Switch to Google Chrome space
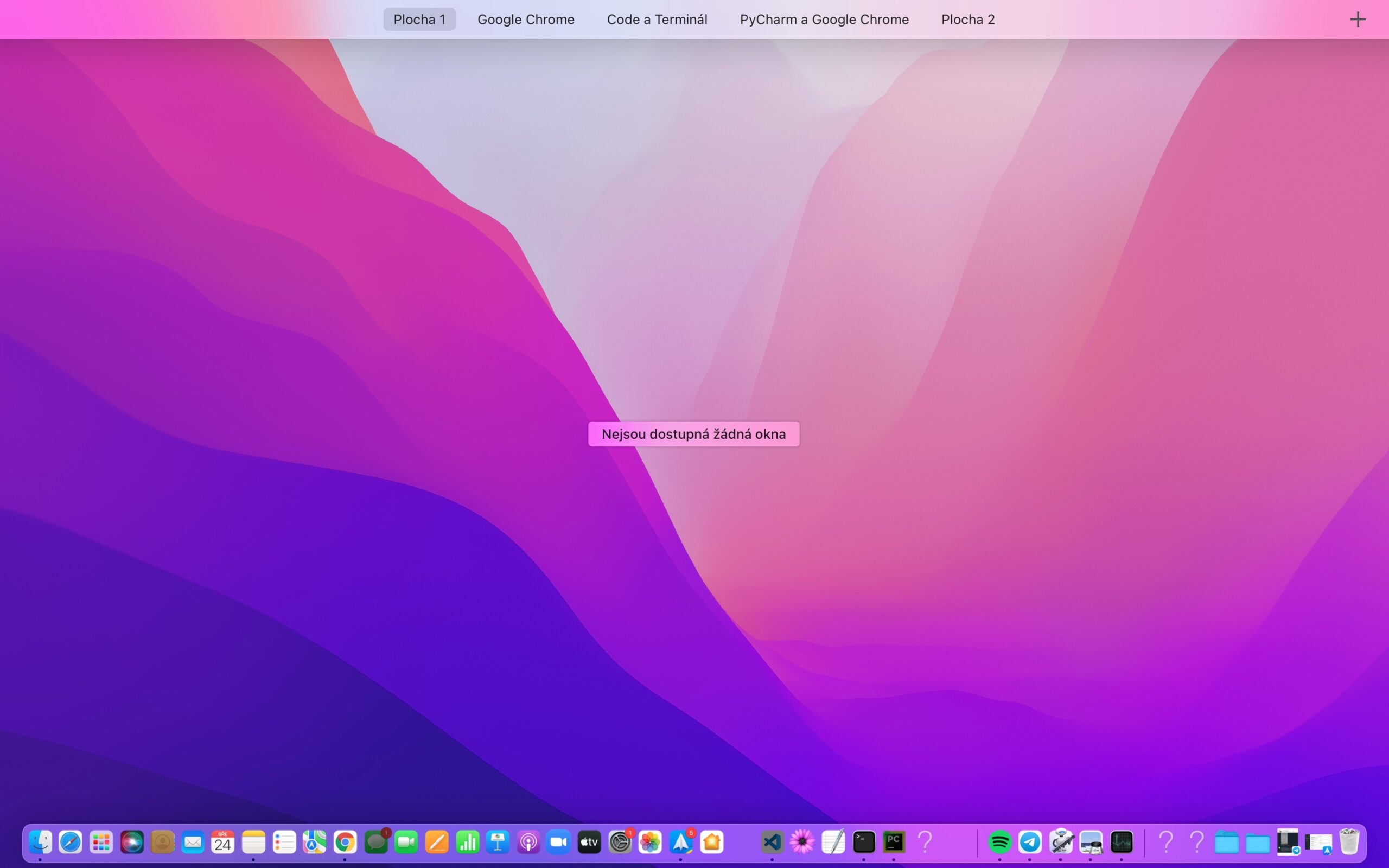This screenshot has height=868, width=1389. (x=526, y=20)
